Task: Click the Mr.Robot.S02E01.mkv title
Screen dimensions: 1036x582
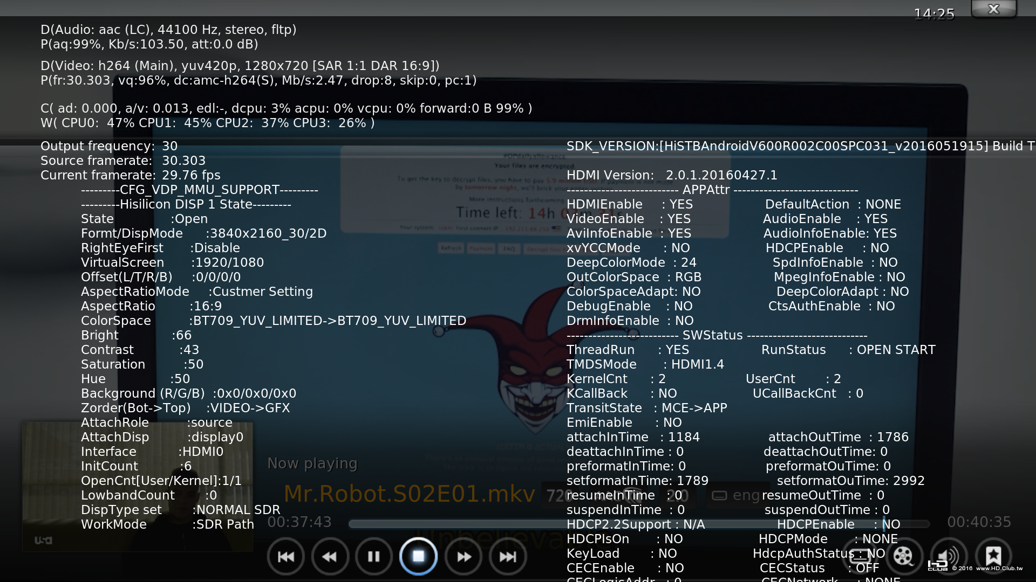Action: click(409, 494)
